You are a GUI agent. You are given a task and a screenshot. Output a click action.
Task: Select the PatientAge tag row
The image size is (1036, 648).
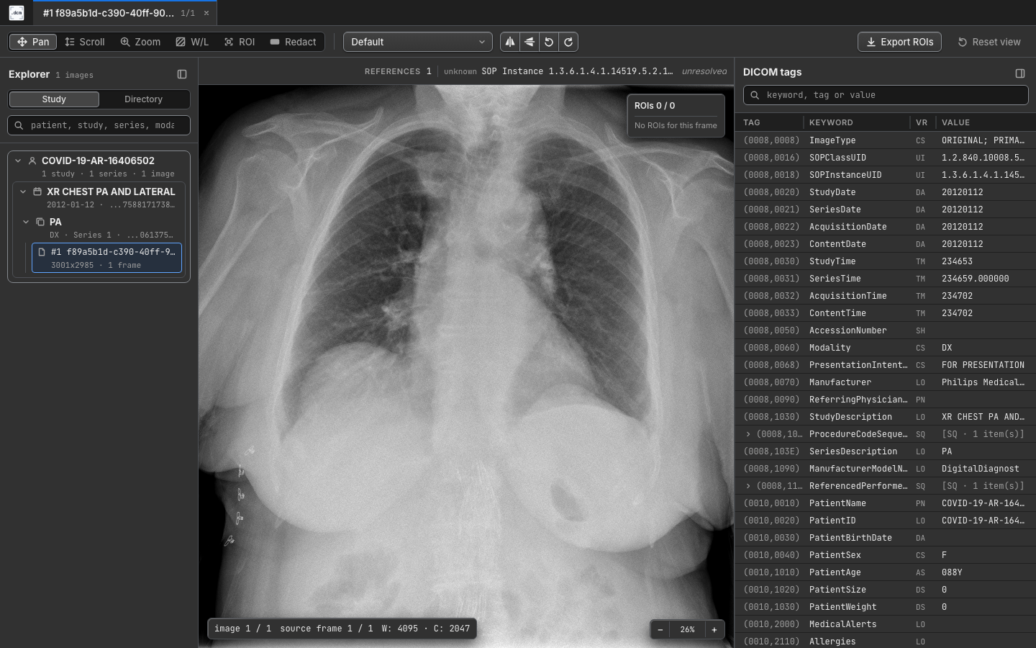point(885,572)
